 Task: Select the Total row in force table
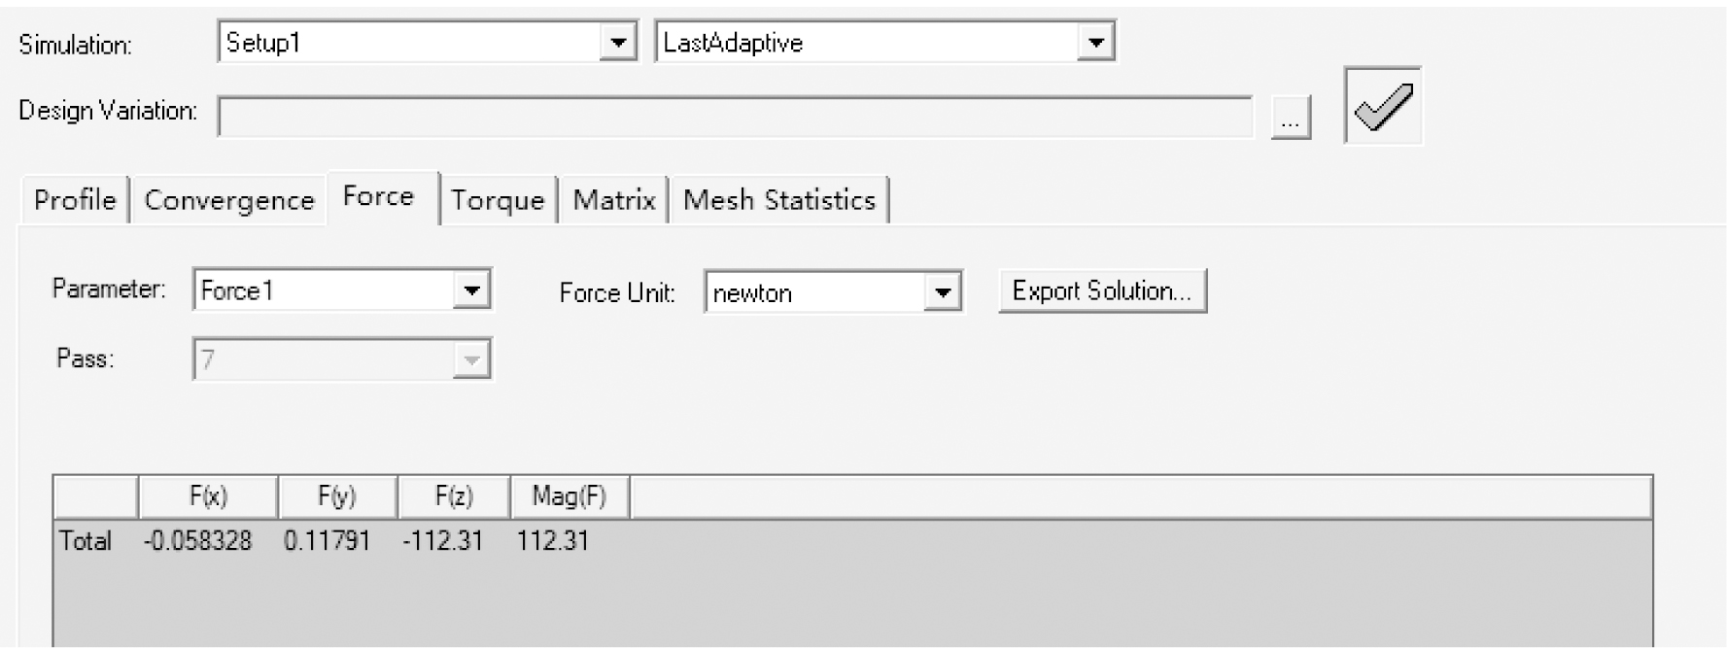coord(86,541)
